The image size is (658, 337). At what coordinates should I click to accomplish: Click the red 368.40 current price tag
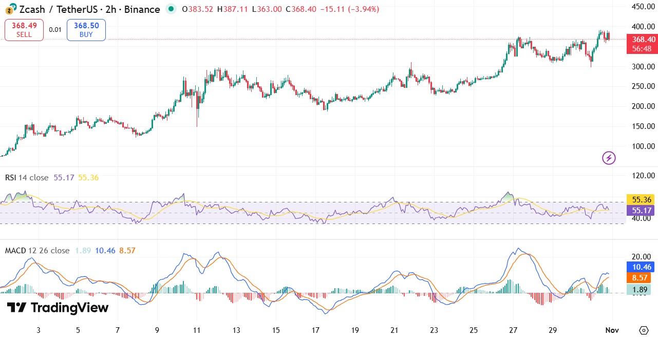pos(642,40)
